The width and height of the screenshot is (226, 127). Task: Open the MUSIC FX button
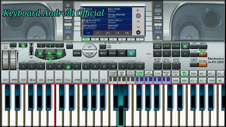pyautogui.click(x=166, y=73)
